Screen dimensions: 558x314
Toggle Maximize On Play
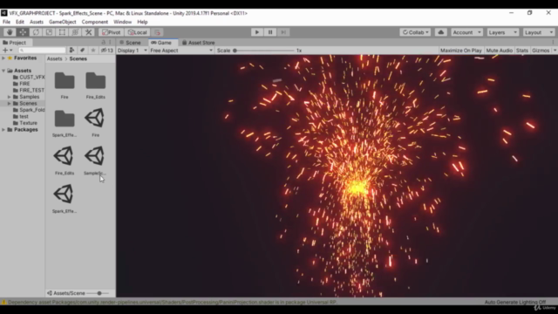(x=461, y=51)
